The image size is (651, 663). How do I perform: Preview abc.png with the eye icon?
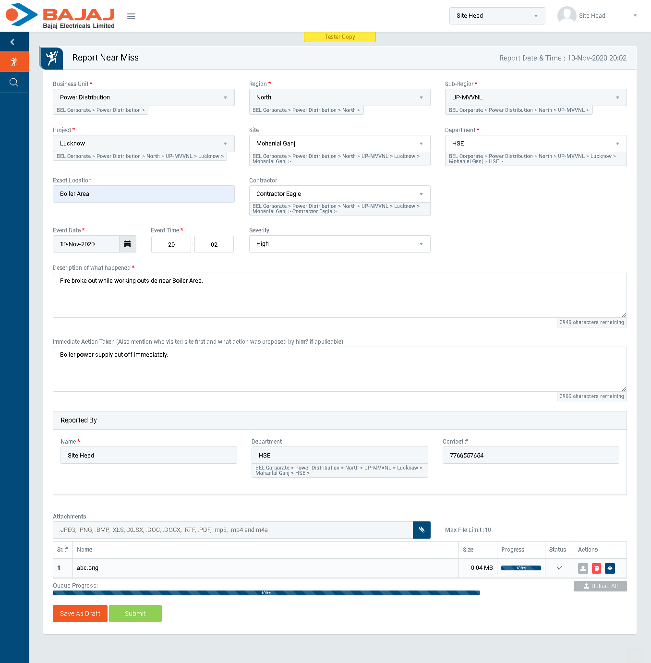point(610,568)
